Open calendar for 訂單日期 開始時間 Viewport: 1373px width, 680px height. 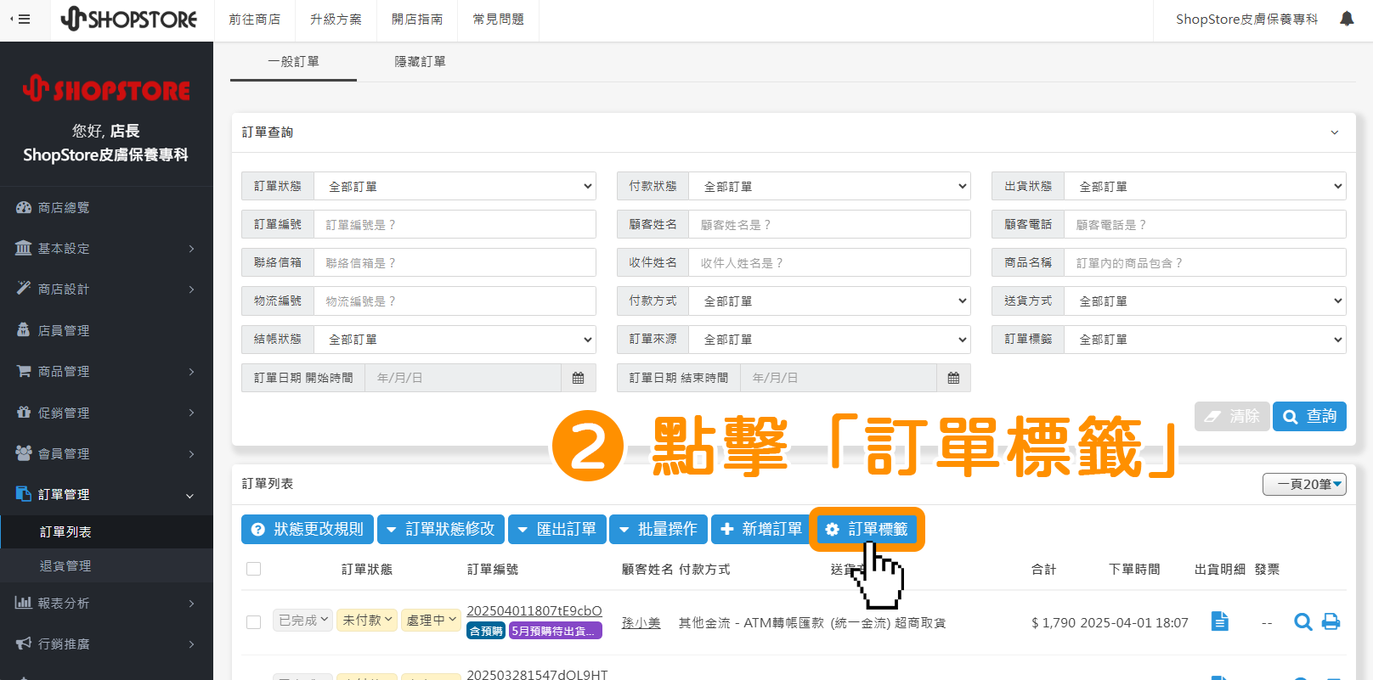(578, 378)
